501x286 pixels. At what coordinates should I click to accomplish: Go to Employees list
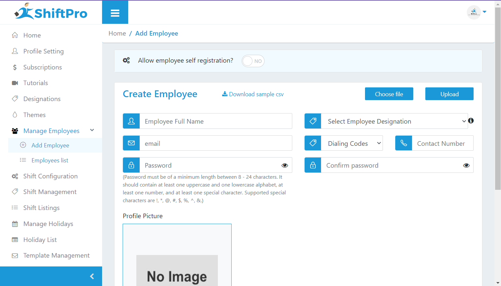click(x=50, y=160)
